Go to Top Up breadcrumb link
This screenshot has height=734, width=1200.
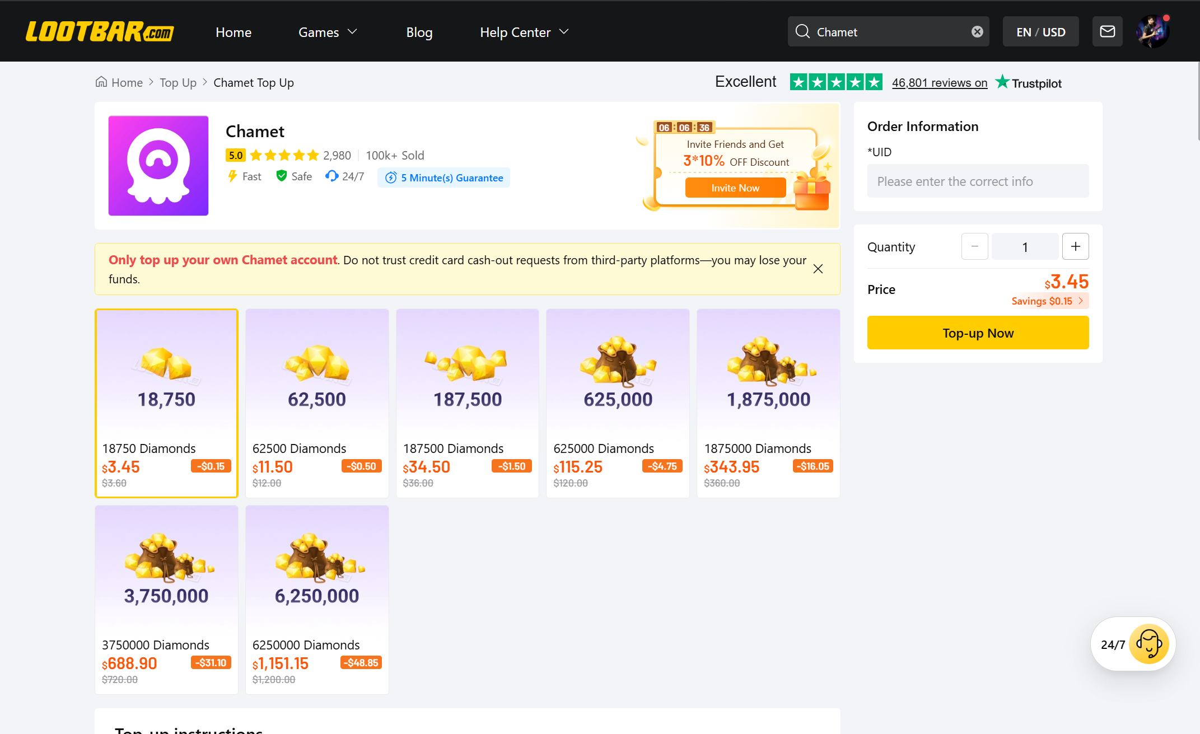click(178, 83)
